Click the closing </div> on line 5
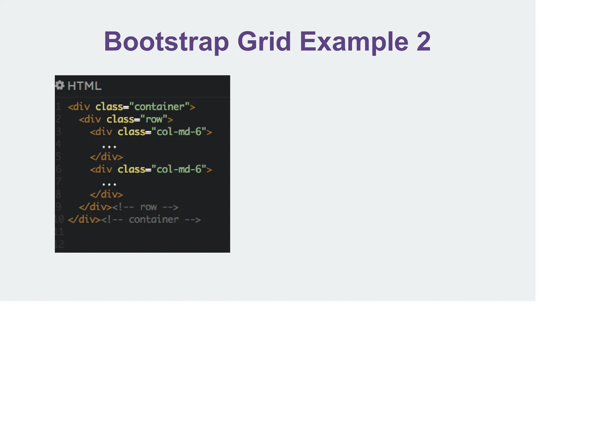This screenshot has width=595, height=446. point(107,157)
